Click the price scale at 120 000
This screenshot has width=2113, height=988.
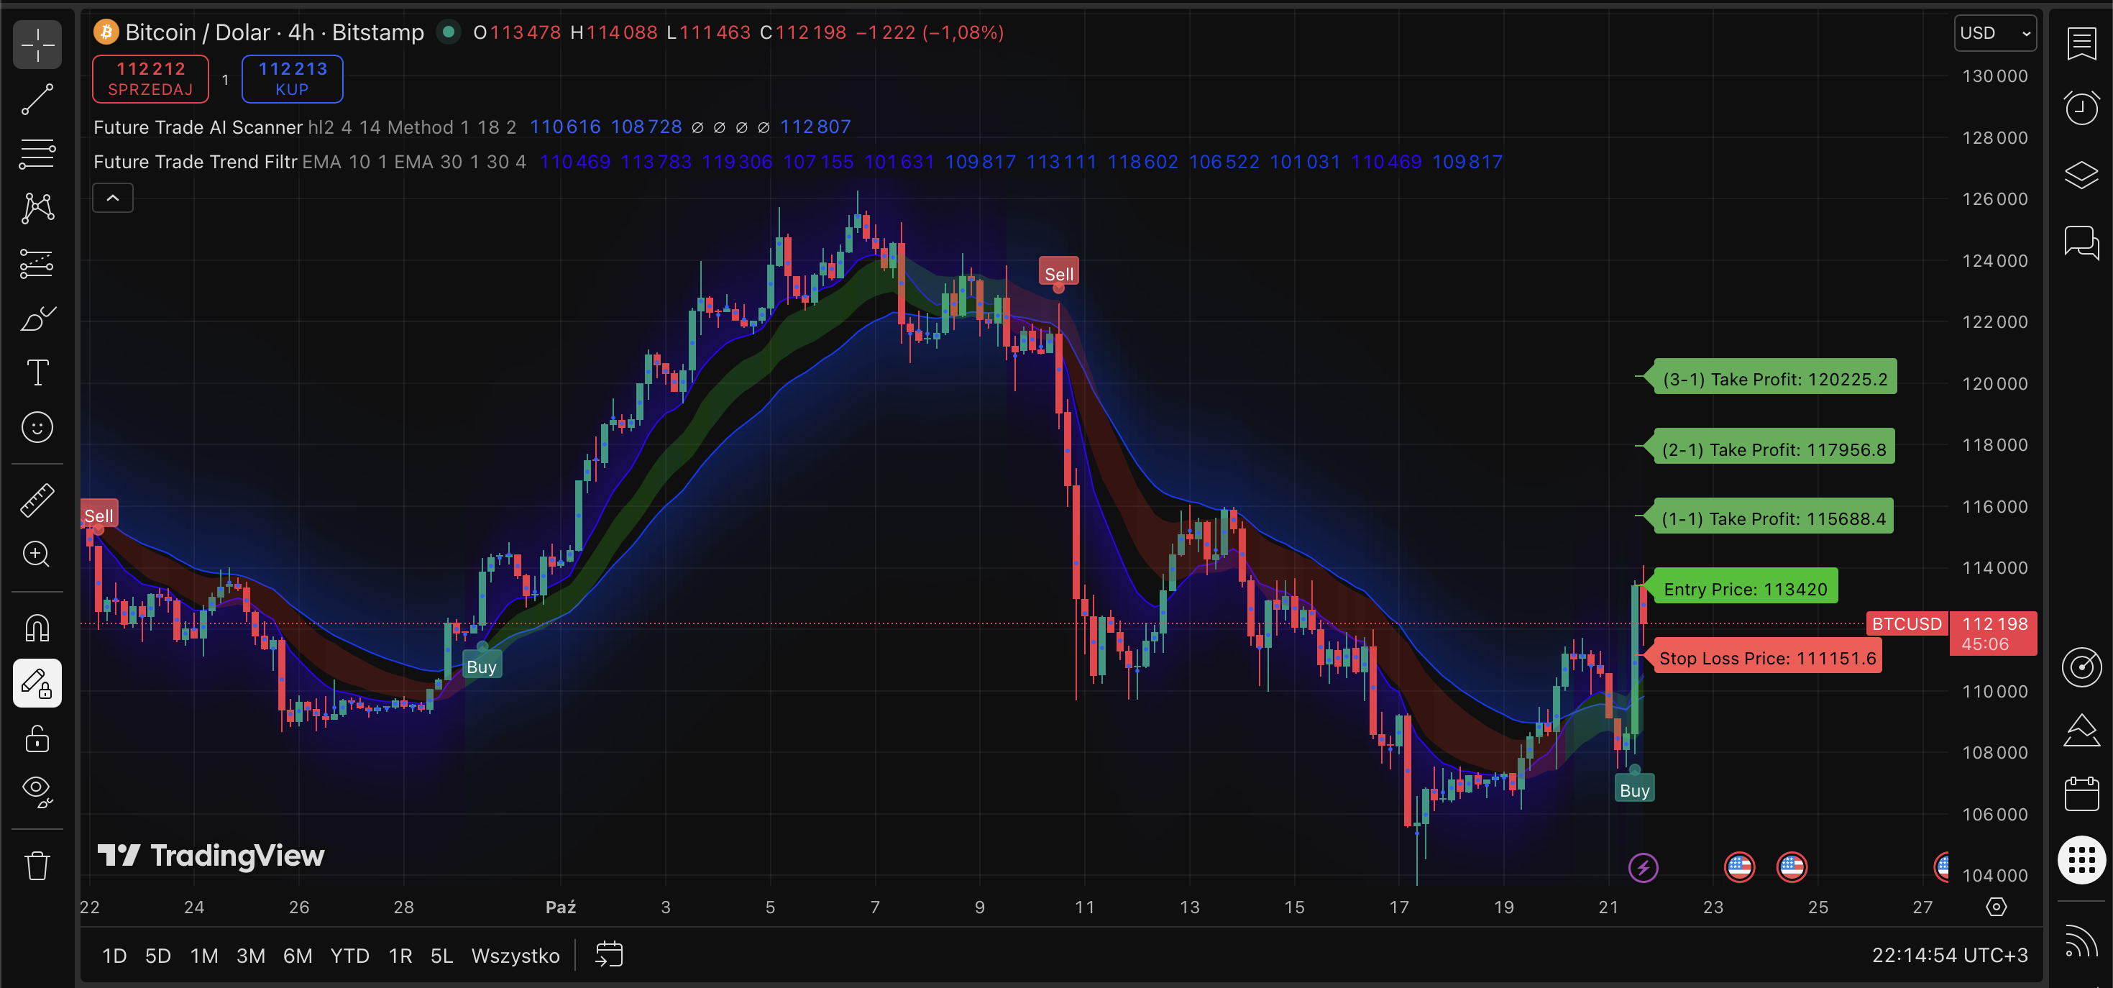[1994, 383]
